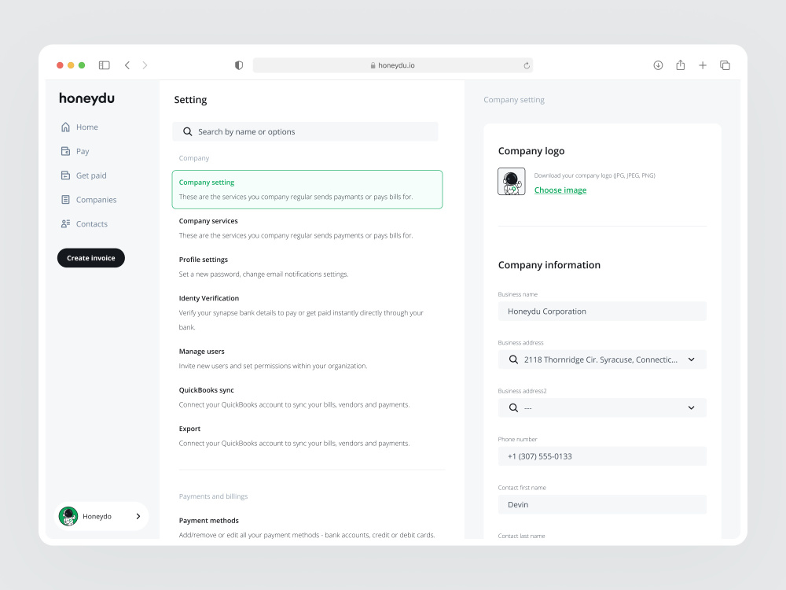
Task: Open Home in the sidebar
Action: [79, 127]
